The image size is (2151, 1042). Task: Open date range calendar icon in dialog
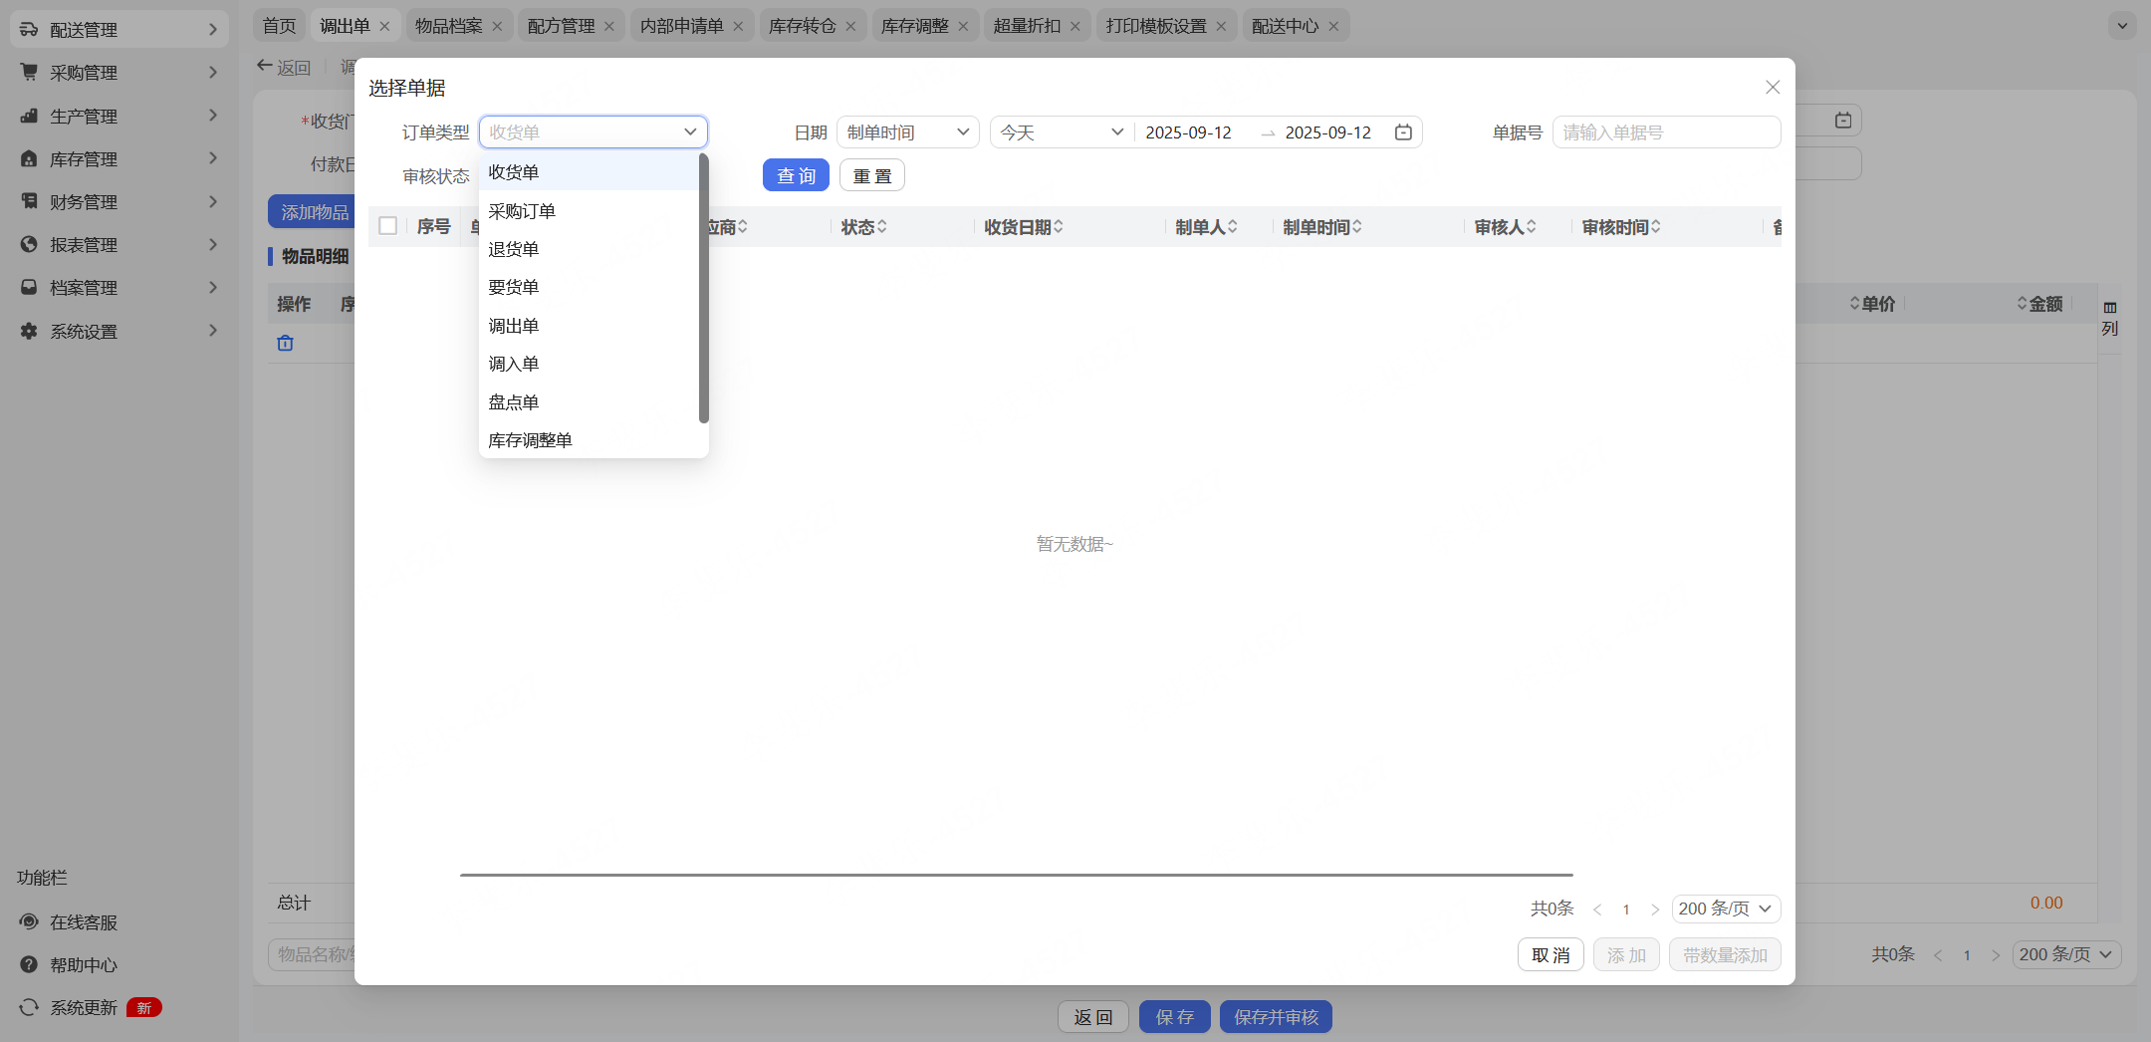click(x=1403, y=132)
